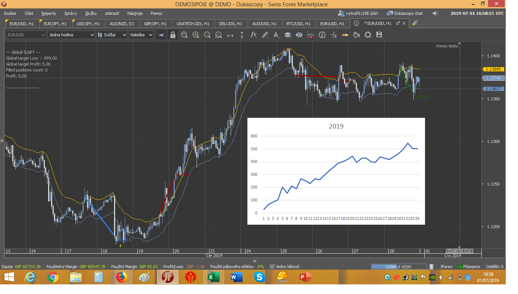This screenshot has width=518, height=294.
Task: Open the zobrazit menu
Action: pyautogui.click(x=112, y=13)
